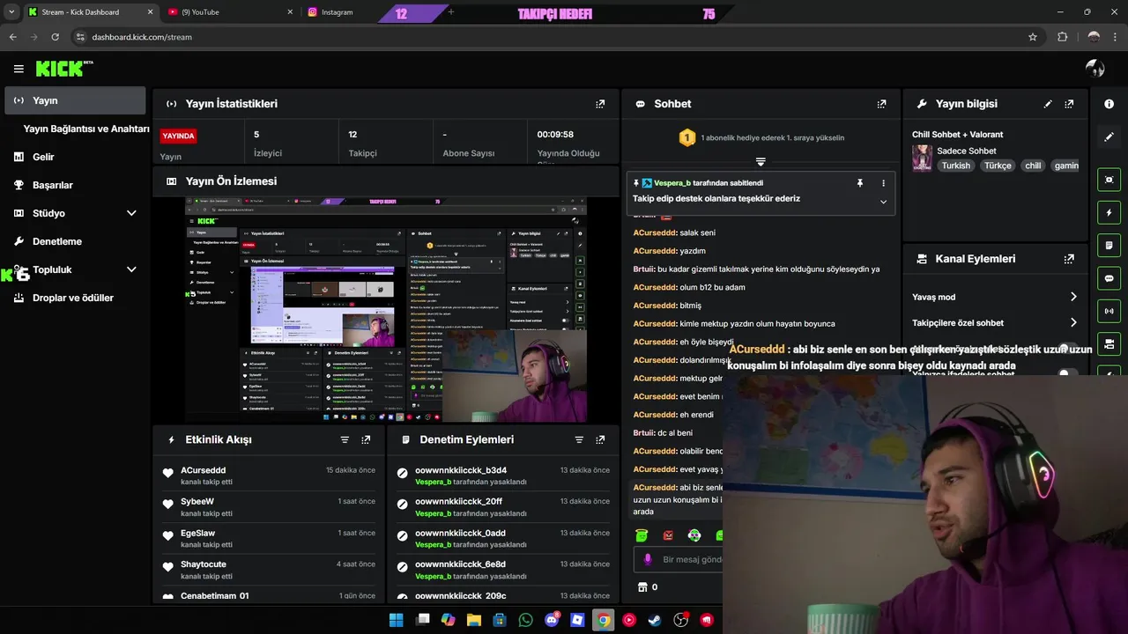Reload the browser page
Image resolution: width=1128 pixels, height=634 pixels.
pos(55,37)
